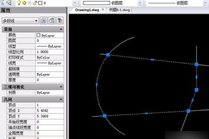Click the 顶点 value 1 field
The image size is (209, 139).
tap(49, 105)
